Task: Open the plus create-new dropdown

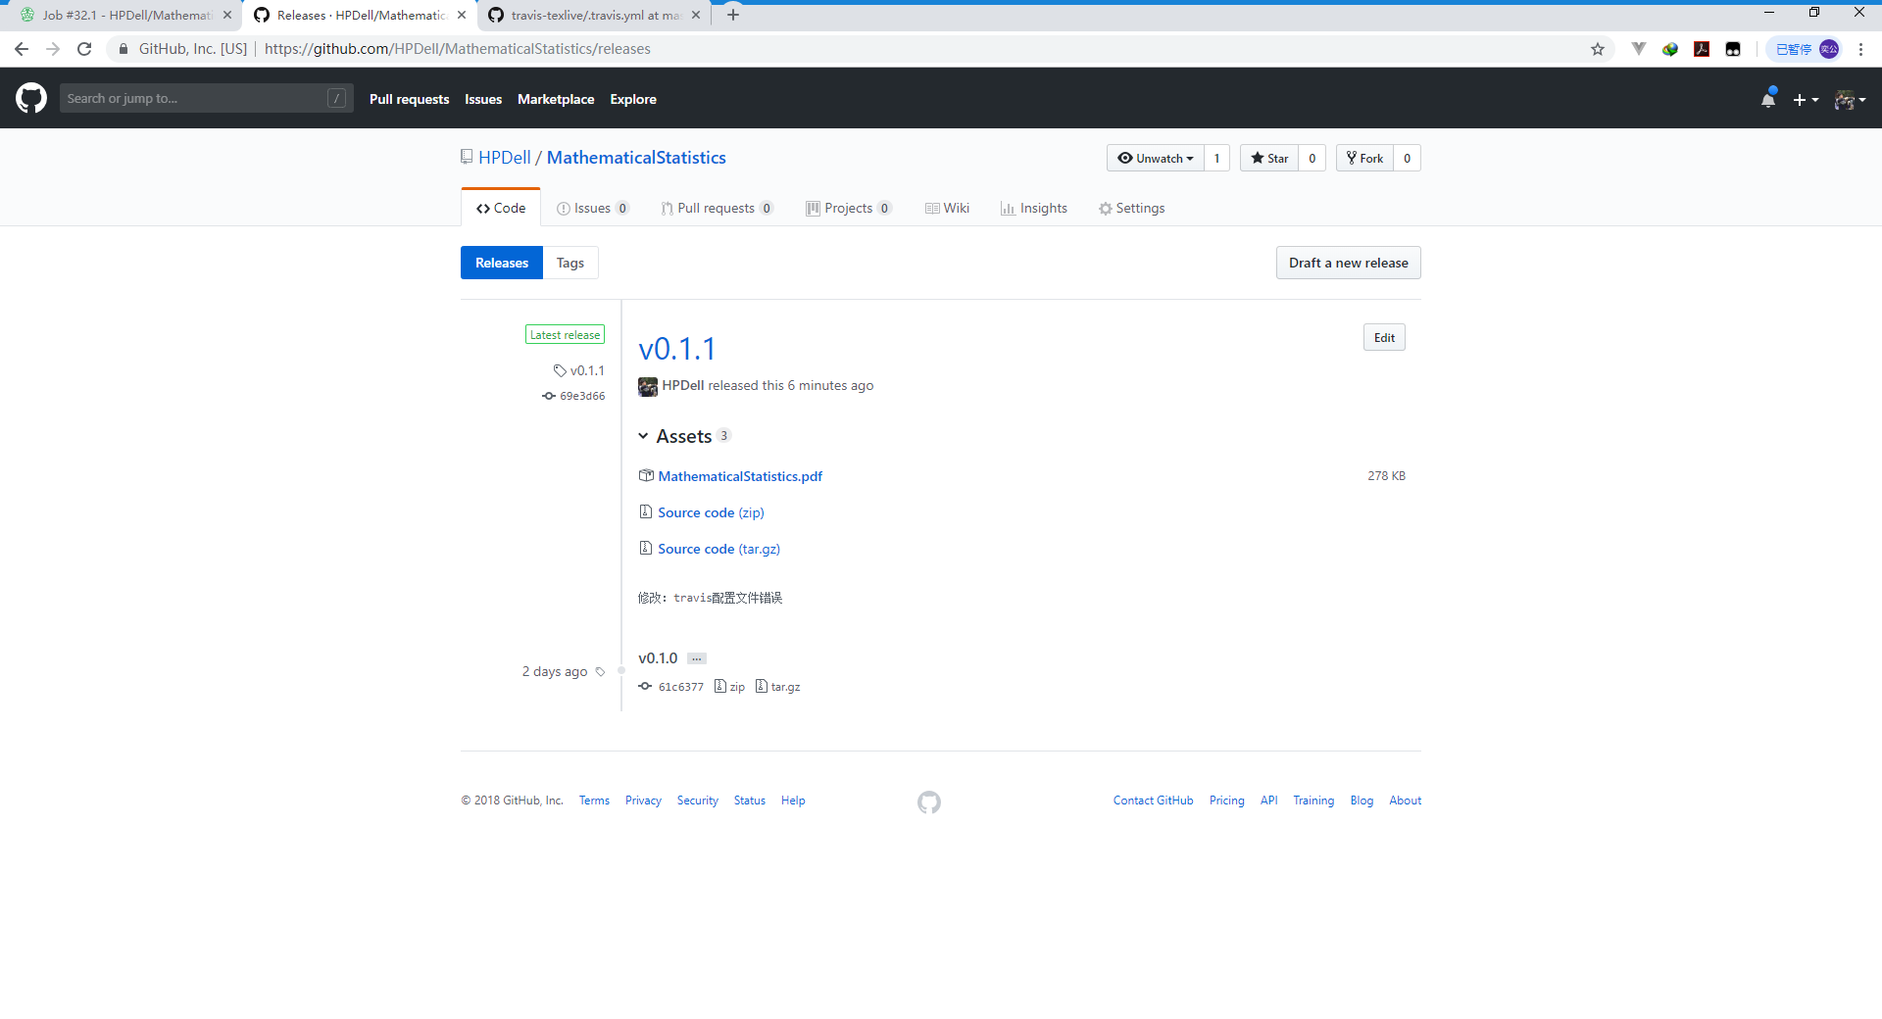Action: [x=1805, y=99]
